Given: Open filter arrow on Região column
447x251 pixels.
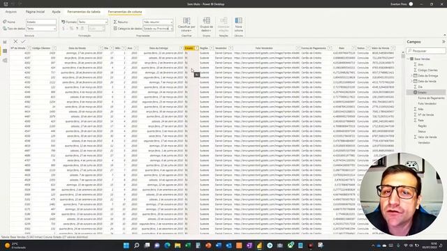Looking at the screenshot, I should [x=212, y=48].
